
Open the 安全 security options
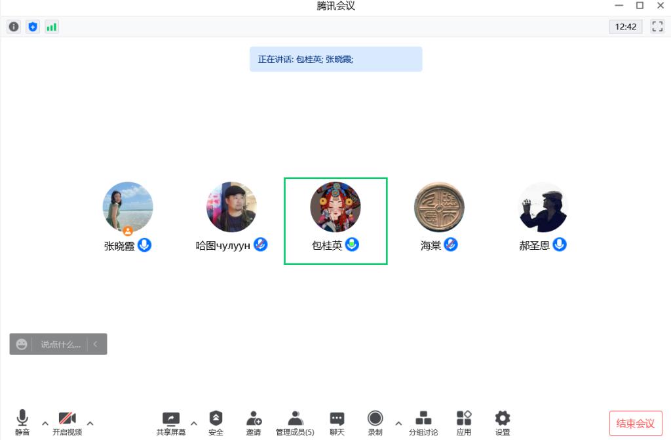(216, 423)
